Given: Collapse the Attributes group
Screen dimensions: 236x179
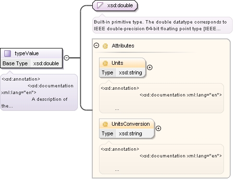Looking at the screenshot, I should point(96,46).
